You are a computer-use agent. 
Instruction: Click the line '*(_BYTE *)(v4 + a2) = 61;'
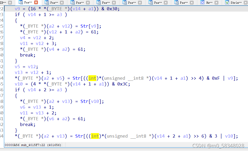click(53, 49)
